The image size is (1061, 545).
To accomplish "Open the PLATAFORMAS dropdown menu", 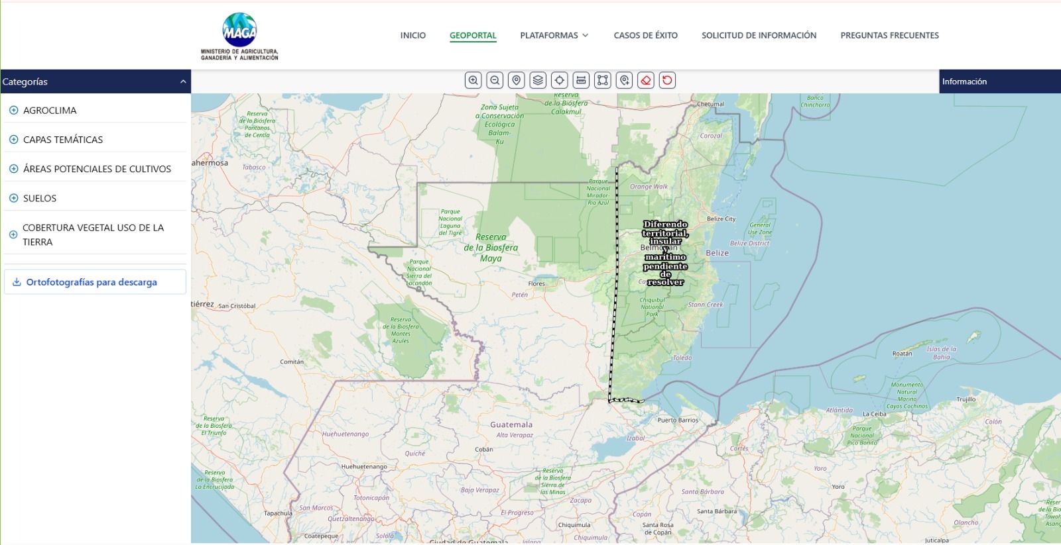I will tap(554, 36).
